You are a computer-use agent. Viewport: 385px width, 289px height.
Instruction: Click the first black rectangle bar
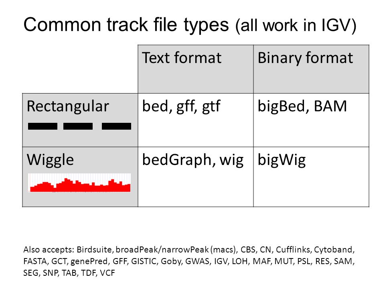tap(43, 126)
